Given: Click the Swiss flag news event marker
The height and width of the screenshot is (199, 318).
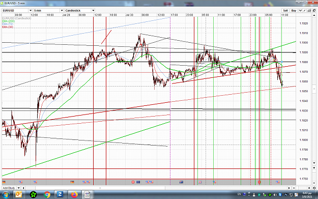Looking at the screenshot, I should click(133, 182).
